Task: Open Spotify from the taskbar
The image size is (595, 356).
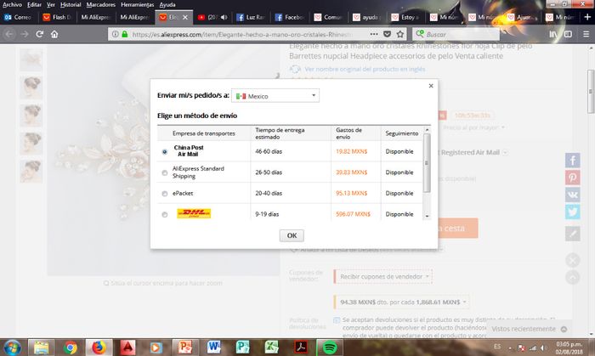Action: tap(330, 347)
